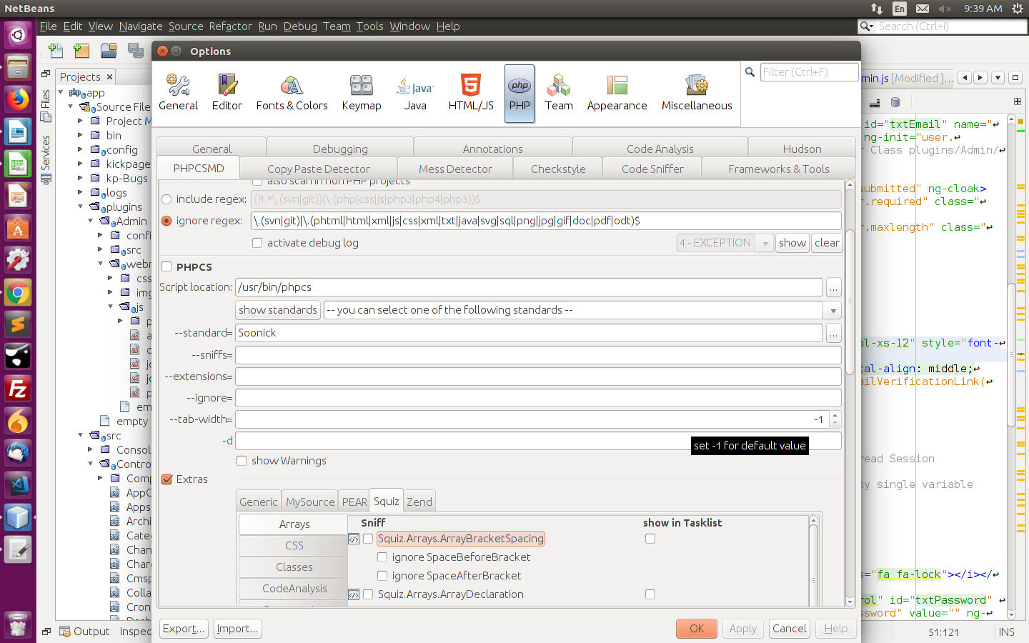Select the PHP options category
This screenshot has height=643, width=1029.
[520, 94]
